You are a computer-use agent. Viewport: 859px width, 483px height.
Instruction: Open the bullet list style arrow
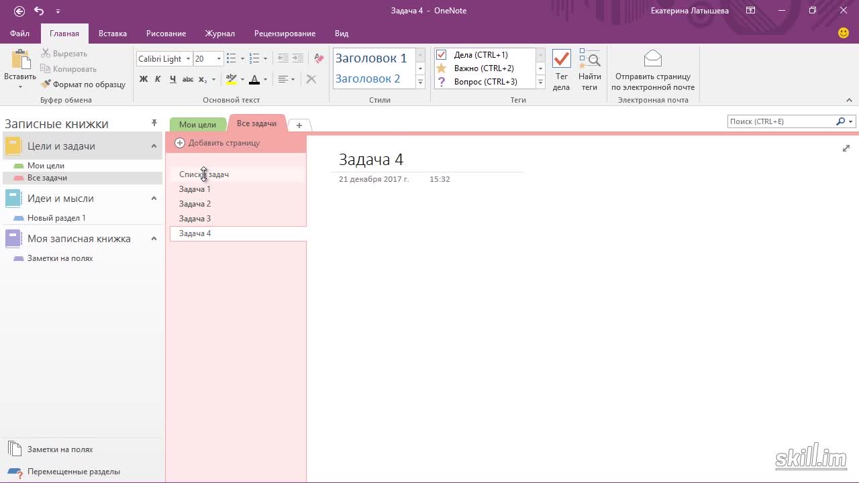tap(242, 59)
